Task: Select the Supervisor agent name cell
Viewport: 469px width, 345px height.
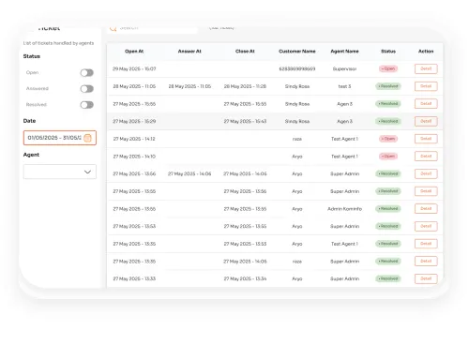Action: (344, 69)
